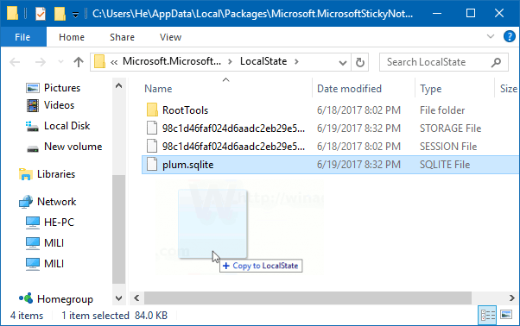The height and width of the screenshot is (326, 520).
Task: Click the navigation pane vertical scrollbar thumb
Action: coord(118,229)
